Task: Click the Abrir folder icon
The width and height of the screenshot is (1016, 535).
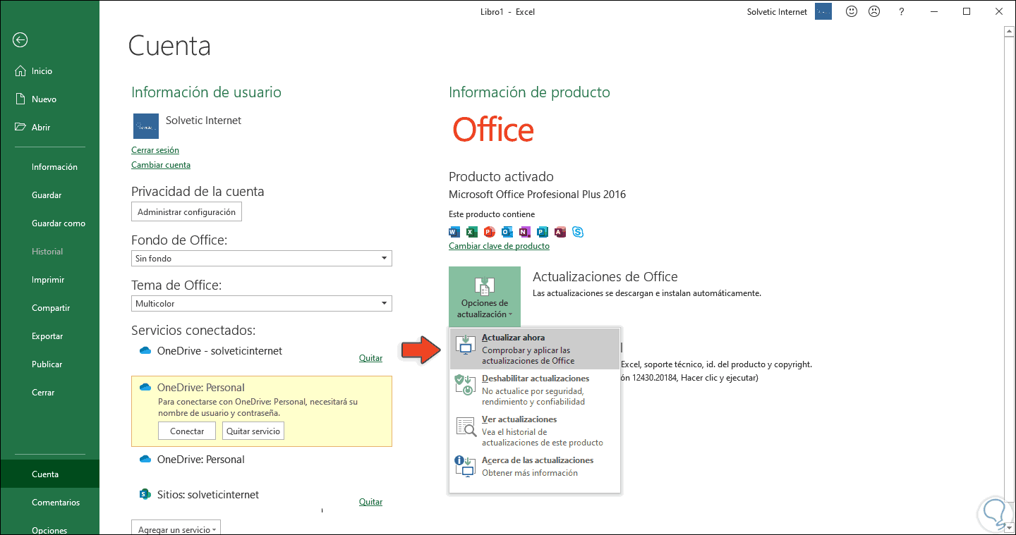Action: 20,128
